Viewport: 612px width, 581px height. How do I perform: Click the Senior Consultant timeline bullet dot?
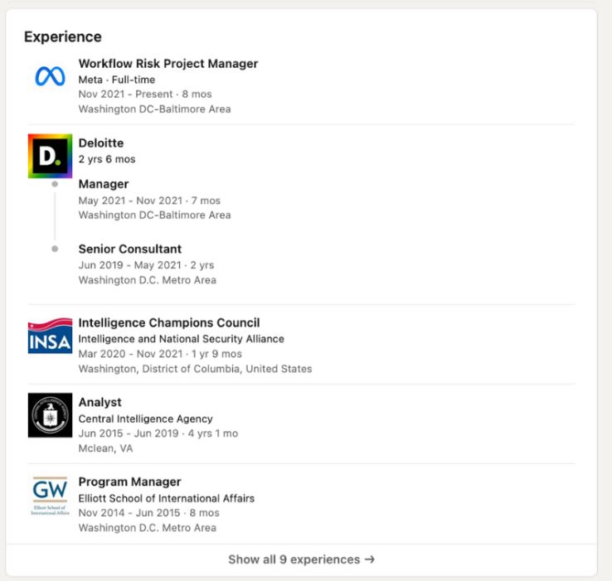click(55, 249)
